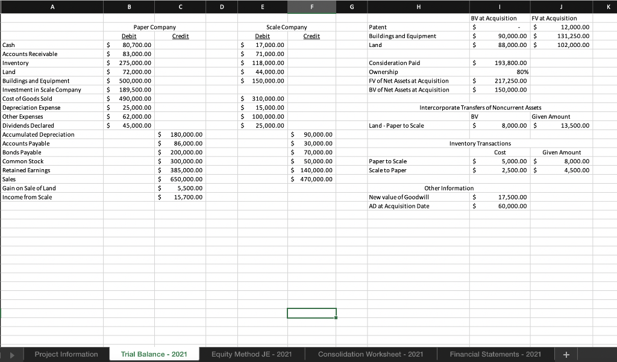Click the Consideration Paid value cell
The image size is (617, 362).
click(x=500, y=63)
